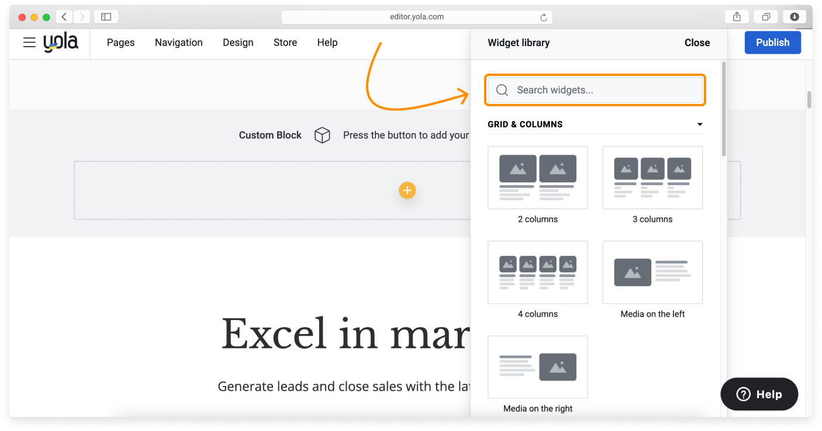Open the Store menu
The image size is (822, 431).
pyautogui.click(x=285, y=43)
